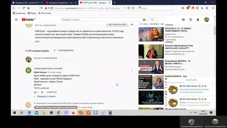Open the Татьяна Черниговская video thumbnail
The width and height of the screenshot is (227, 128).
click(x=151, y=51)
